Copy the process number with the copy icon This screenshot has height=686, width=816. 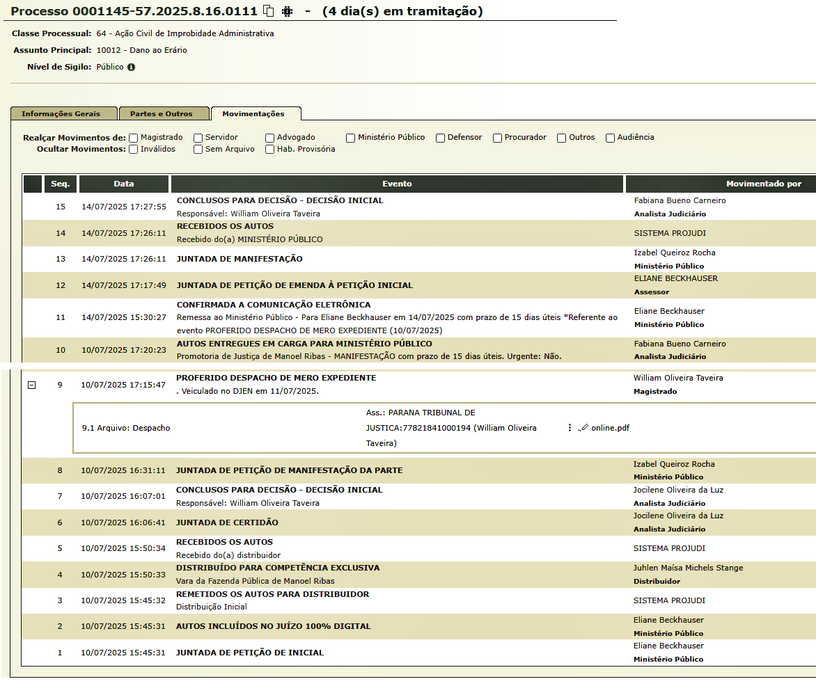point(269,11)
